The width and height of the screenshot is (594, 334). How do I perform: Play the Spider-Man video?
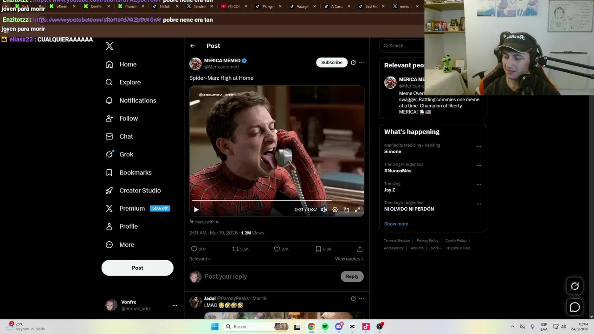196,210
